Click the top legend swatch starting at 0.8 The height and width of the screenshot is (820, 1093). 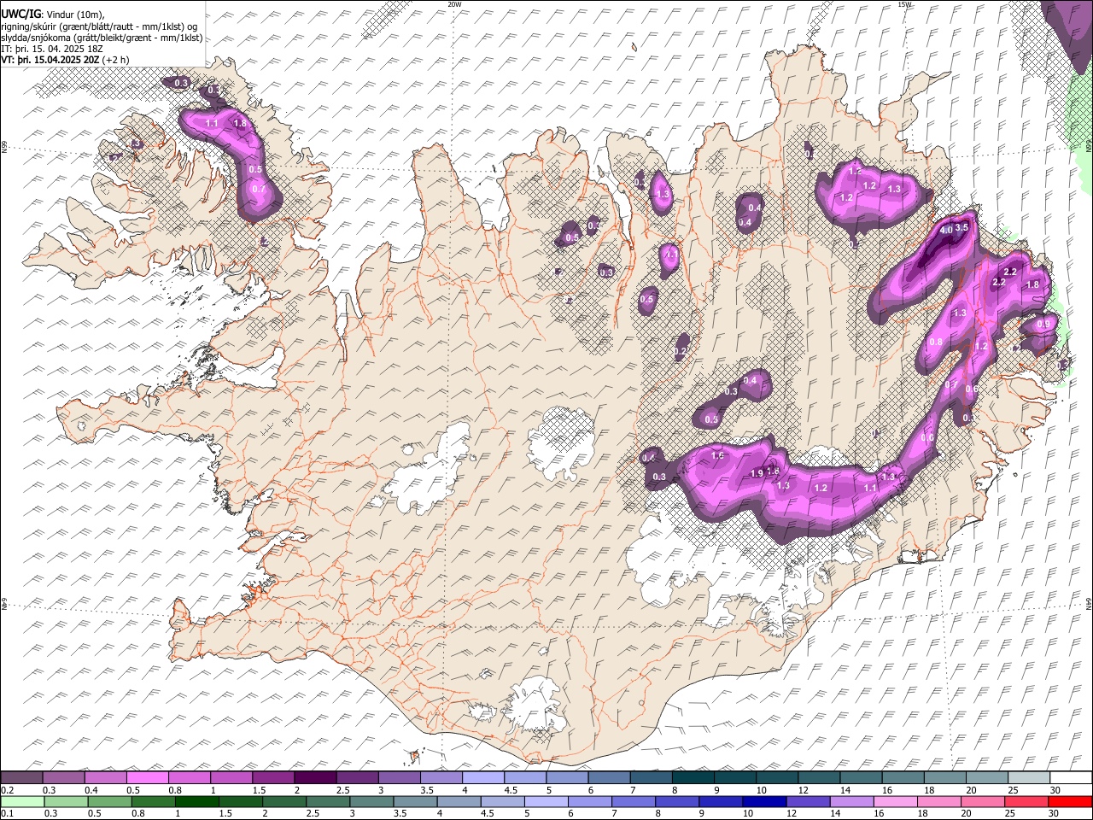pyautogui.click(x=190, y=777)
